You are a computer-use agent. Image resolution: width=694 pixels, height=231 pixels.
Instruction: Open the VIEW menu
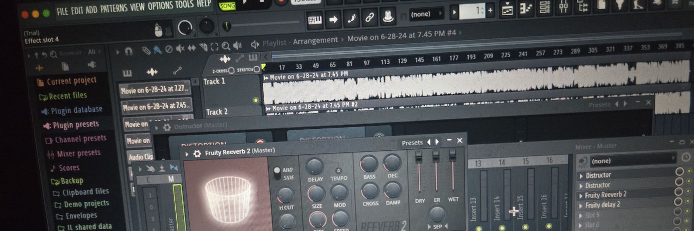click(x=137, y=6)
